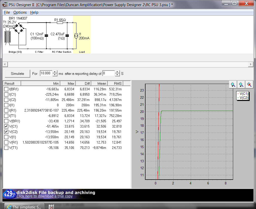Click V(R1) RMS value 12,841

pyautogui.click(x=117, y=142)
